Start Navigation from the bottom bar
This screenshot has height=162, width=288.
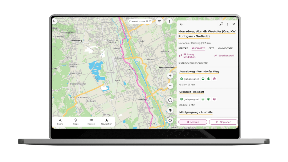107,121
